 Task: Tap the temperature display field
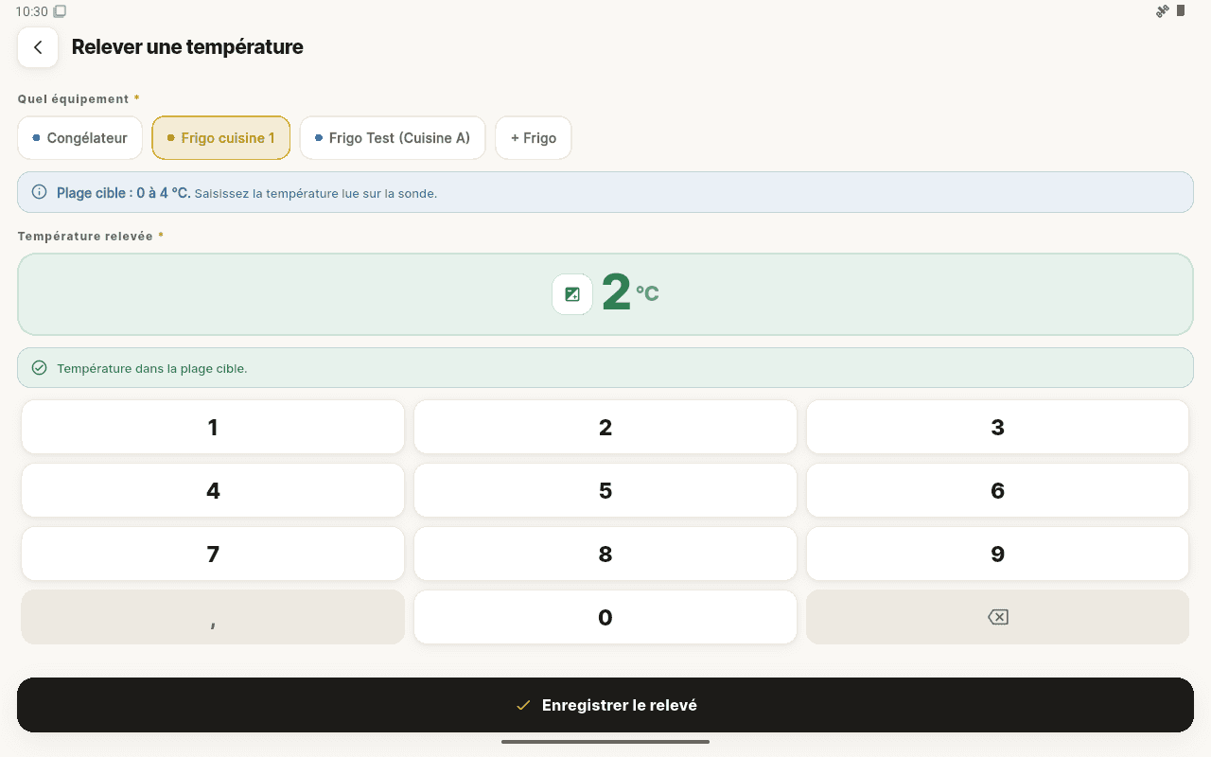[605, 294]
